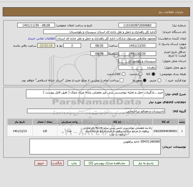Image resolution: width=193 pixels, height=187 pixels.
Task: Select the متوسط purchase type radio
Action: 145,80
